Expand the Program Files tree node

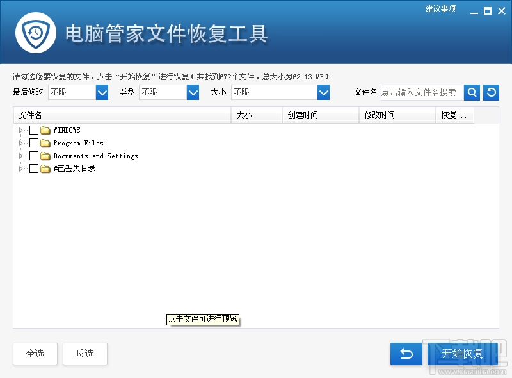tap(20, 143)
